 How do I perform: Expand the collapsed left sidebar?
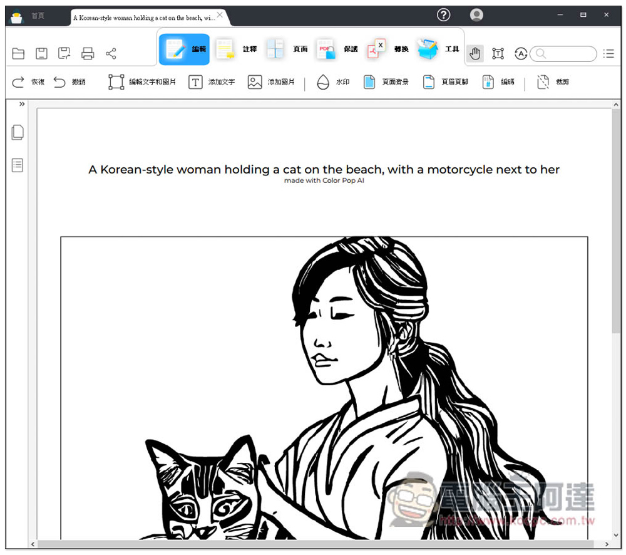coord(22,104)
